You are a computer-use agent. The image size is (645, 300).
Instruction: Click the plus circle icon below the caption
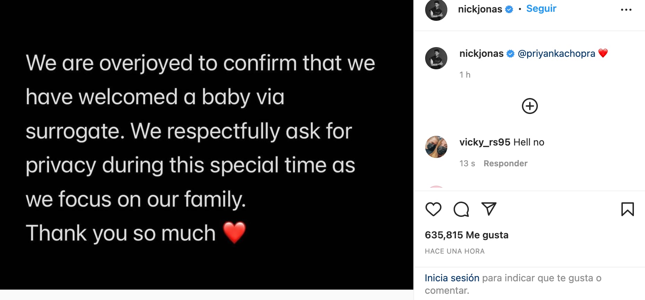tap(530, 106)
